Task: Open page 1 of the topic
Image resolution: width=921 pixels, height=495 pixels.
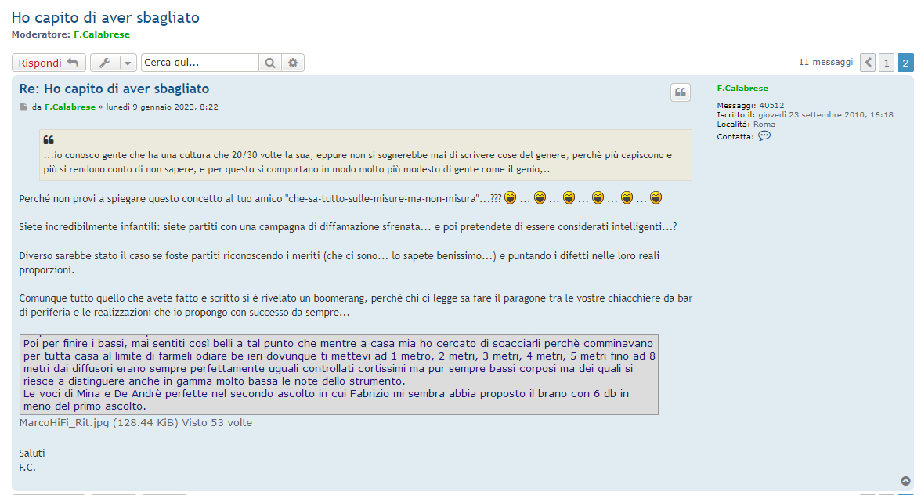Action: 887,63
